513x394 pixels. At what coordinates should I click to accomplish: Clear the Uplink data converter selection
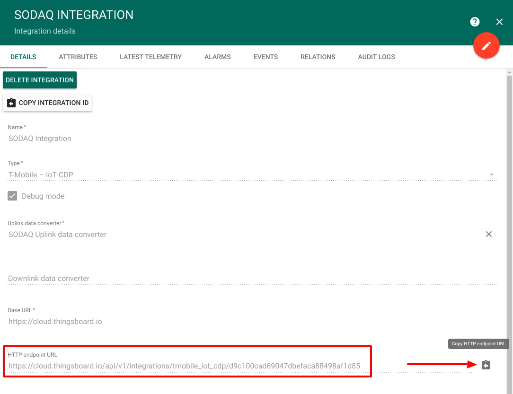[x=489, y=234]
